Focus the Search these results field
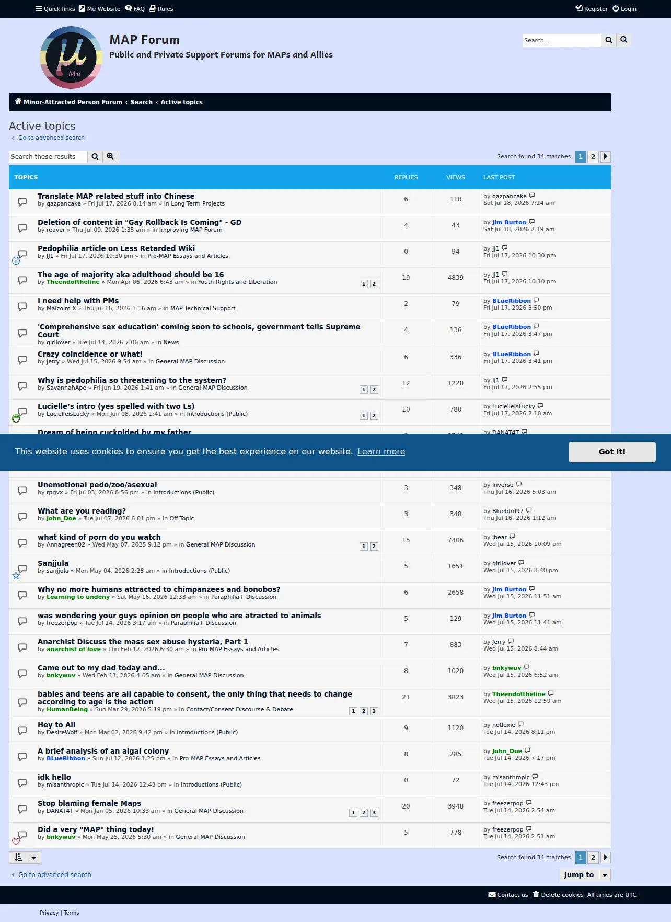The height and width of the screenshot is (922, 671). [x=48, y=156]
